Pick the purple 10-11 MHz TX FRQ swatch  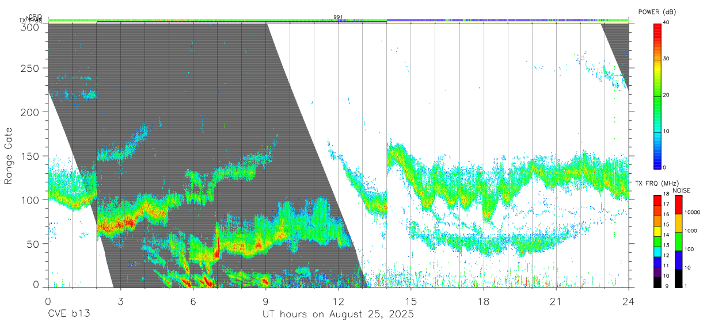pyautogui.click(x=657, y=272)
